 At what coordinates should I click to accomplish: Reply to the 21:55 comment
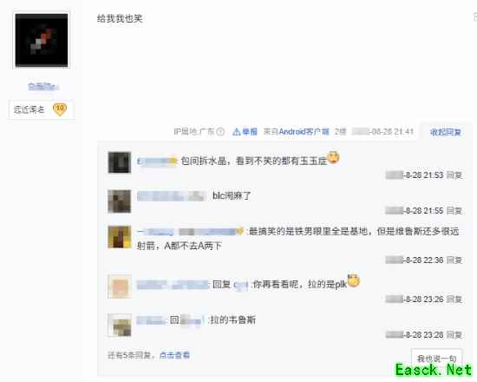tap(454, 210)
